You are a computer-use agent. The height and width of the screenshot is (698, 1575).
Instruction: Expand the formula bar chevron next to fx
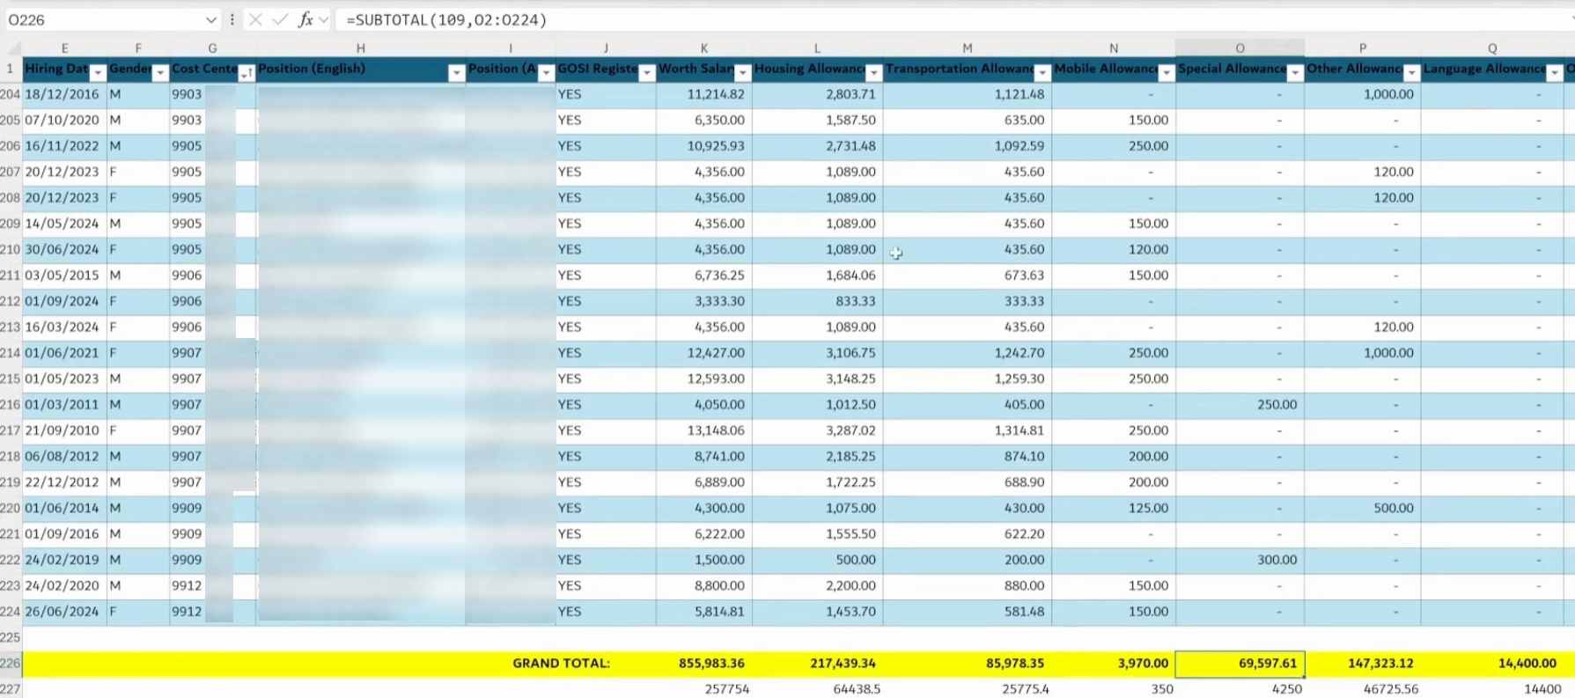coord(324,19)
